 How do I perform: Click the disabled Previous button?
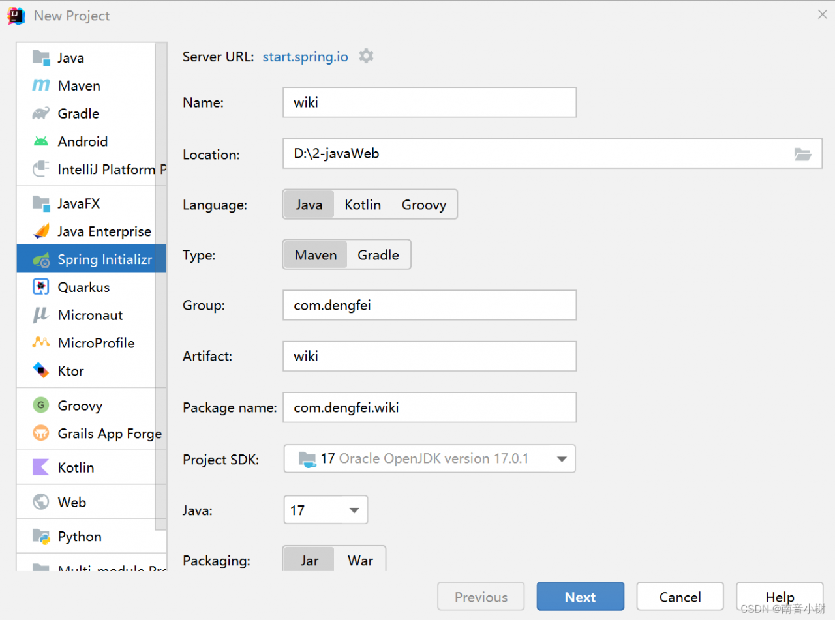click(481, 597)
